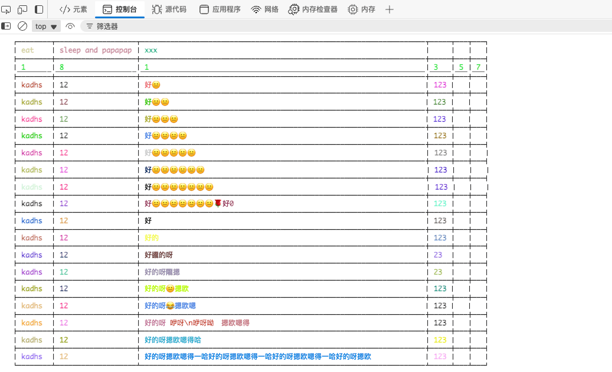
Task: Click the </> icon of 元素 tab
Action: (x=65, y=9)
